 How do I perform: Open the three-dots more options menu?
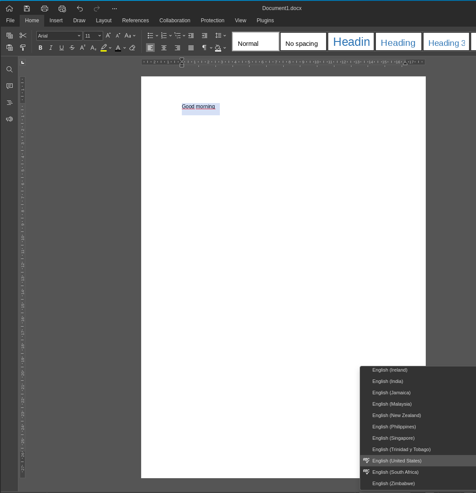[114, 8]
